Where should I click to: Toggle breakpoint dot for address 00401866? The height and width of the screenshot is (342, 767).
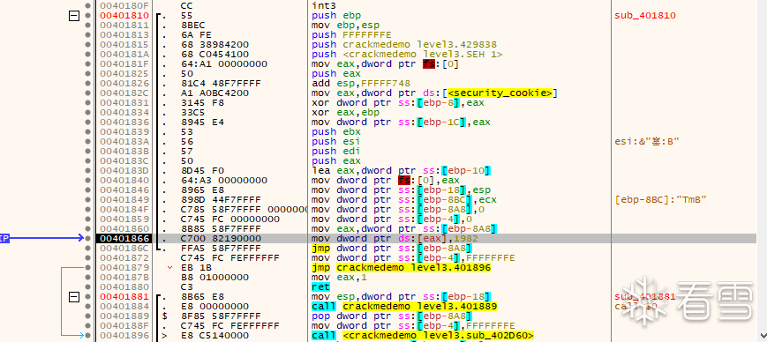pyautogui.click(x=88, y=238)
